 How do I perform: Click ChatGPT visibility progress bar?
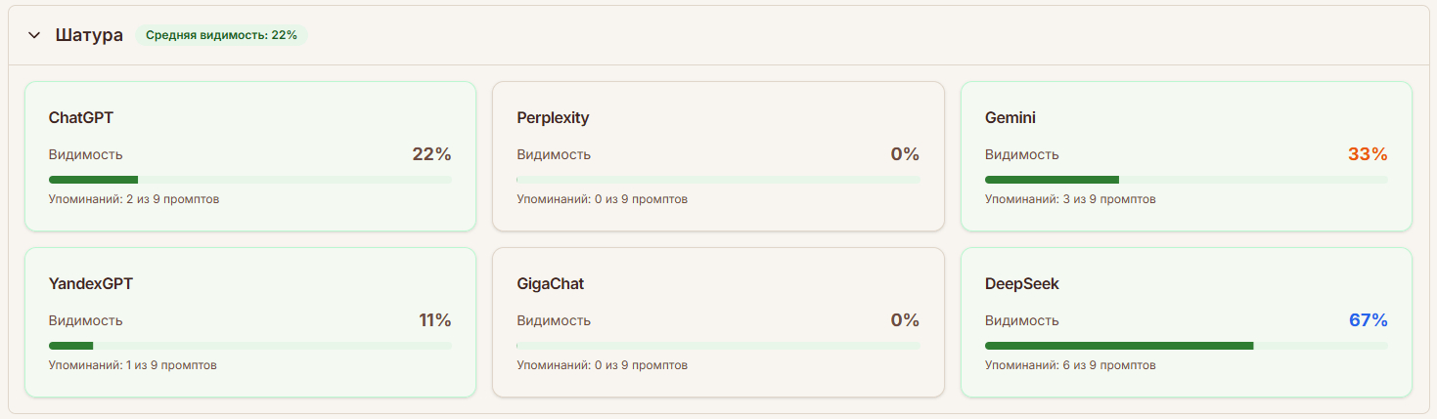click(249, 180)
